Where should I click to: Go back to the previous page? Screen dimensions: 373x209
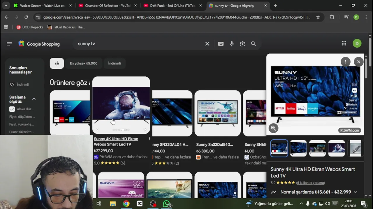point(7,17)
